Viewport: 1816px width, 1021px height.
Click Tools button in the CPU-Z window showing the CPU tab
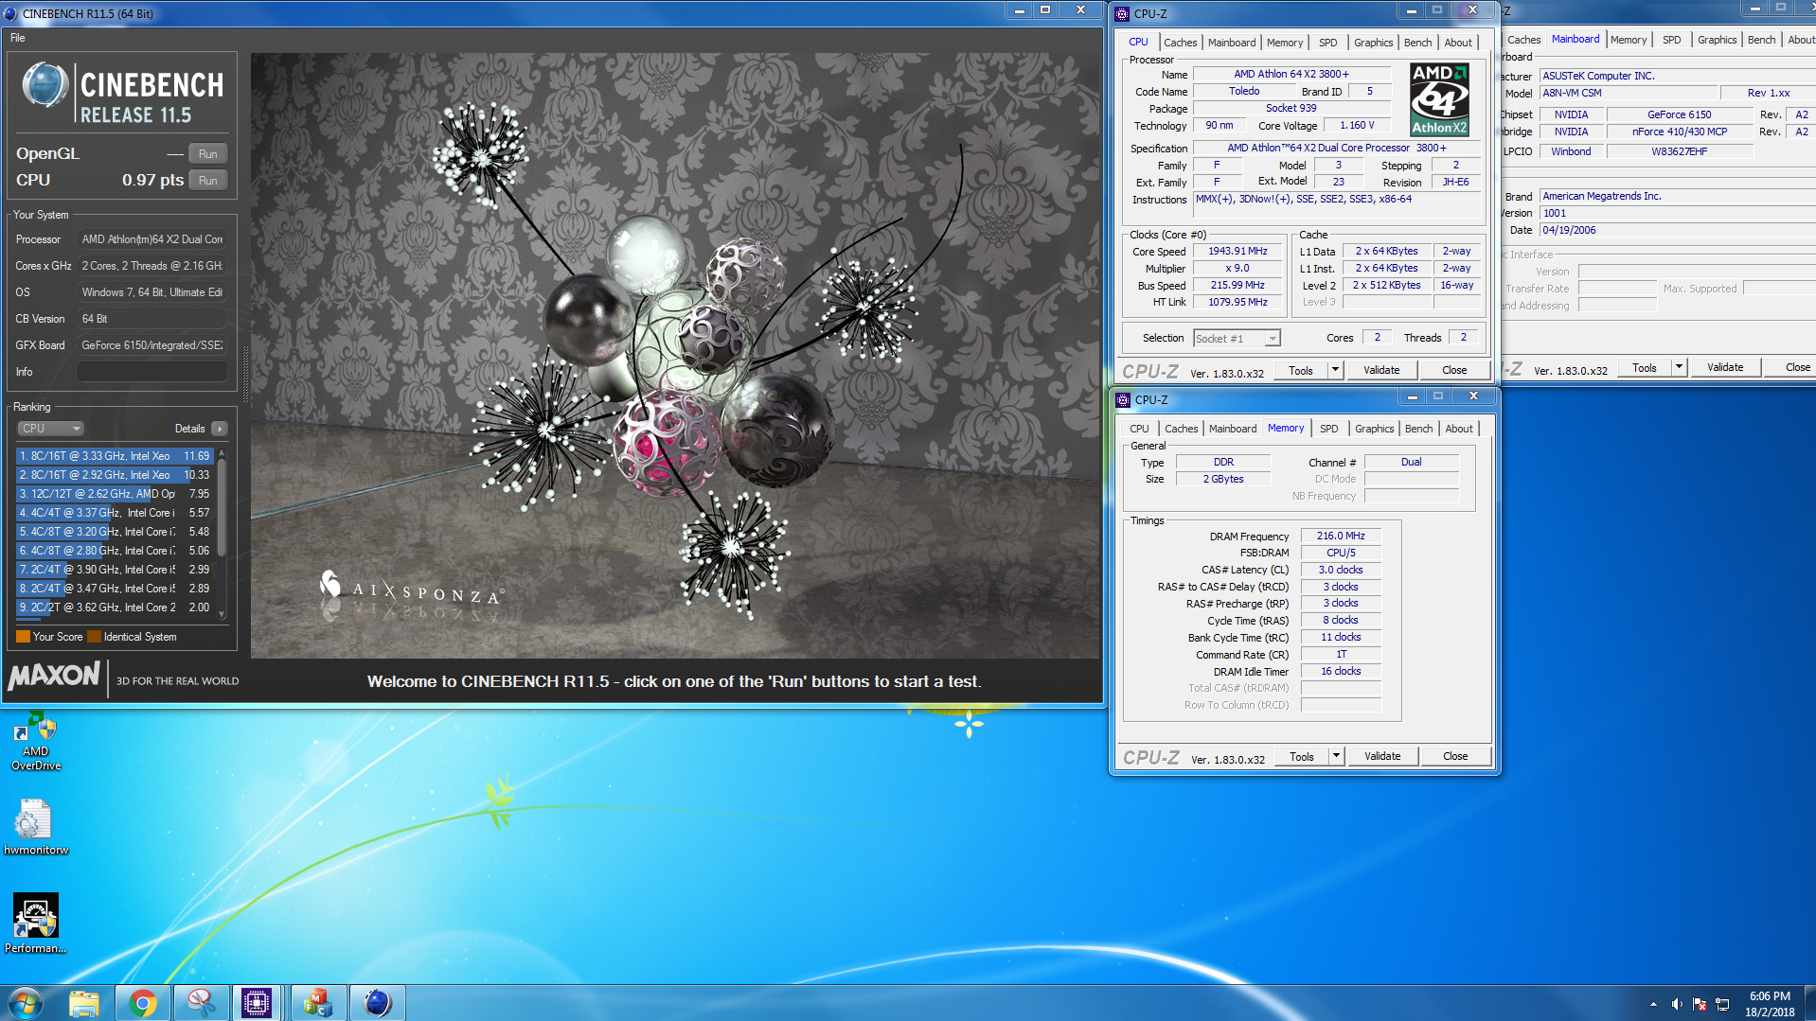(1301, 370)
